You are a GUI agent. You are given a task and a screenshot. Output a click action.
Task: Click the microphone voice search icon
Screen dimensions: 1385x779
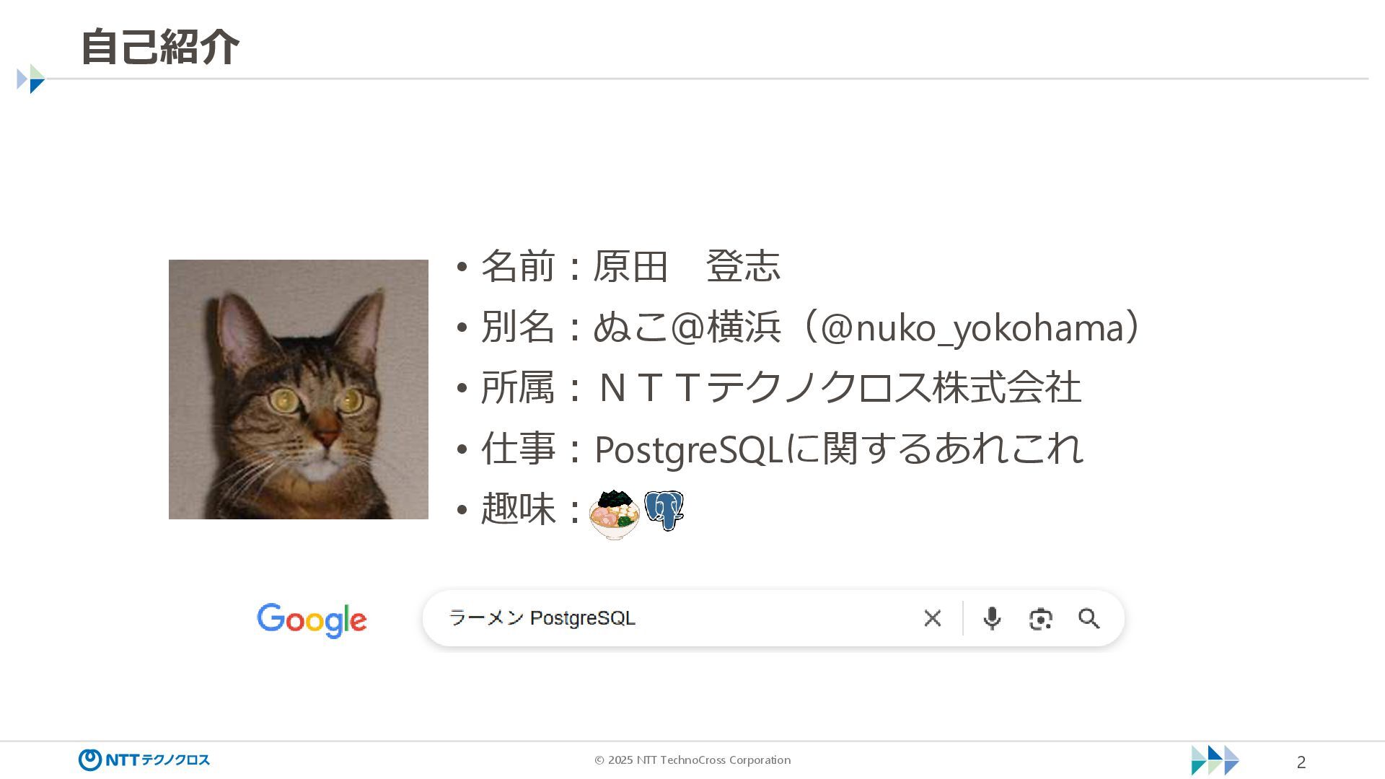[x=992, y=618]
